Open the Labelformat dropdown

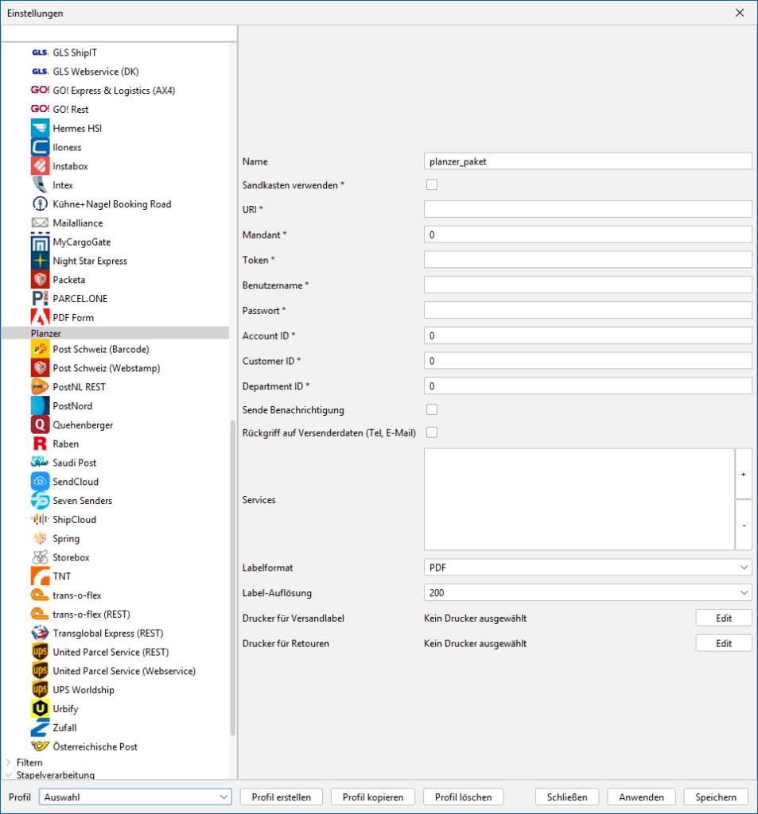pyautogui.click(x=588, y=568)
